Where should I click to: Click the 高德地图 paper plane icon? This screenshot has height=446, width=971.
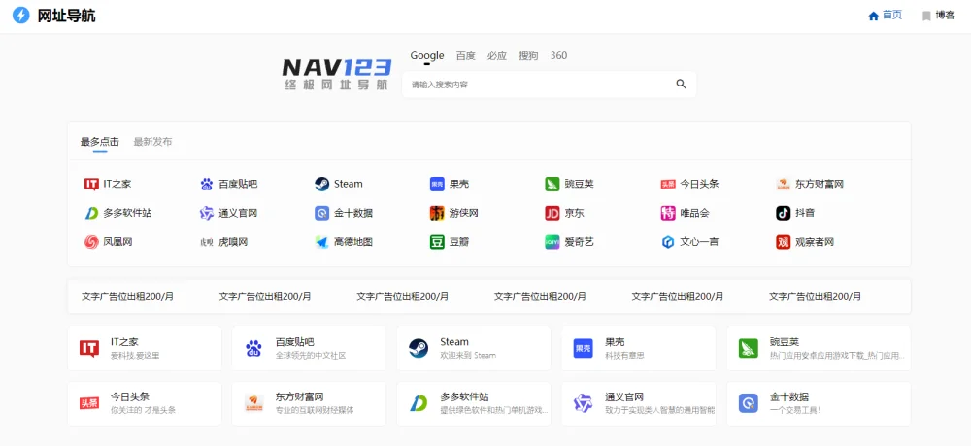[322, 242]
